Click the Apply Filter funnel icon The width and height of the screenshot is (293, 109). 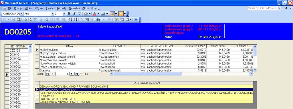pos(92,19)
